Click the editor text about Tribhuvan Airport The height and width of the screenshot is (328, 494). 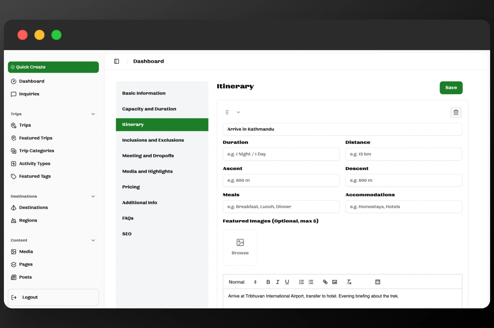pos(313,296)
